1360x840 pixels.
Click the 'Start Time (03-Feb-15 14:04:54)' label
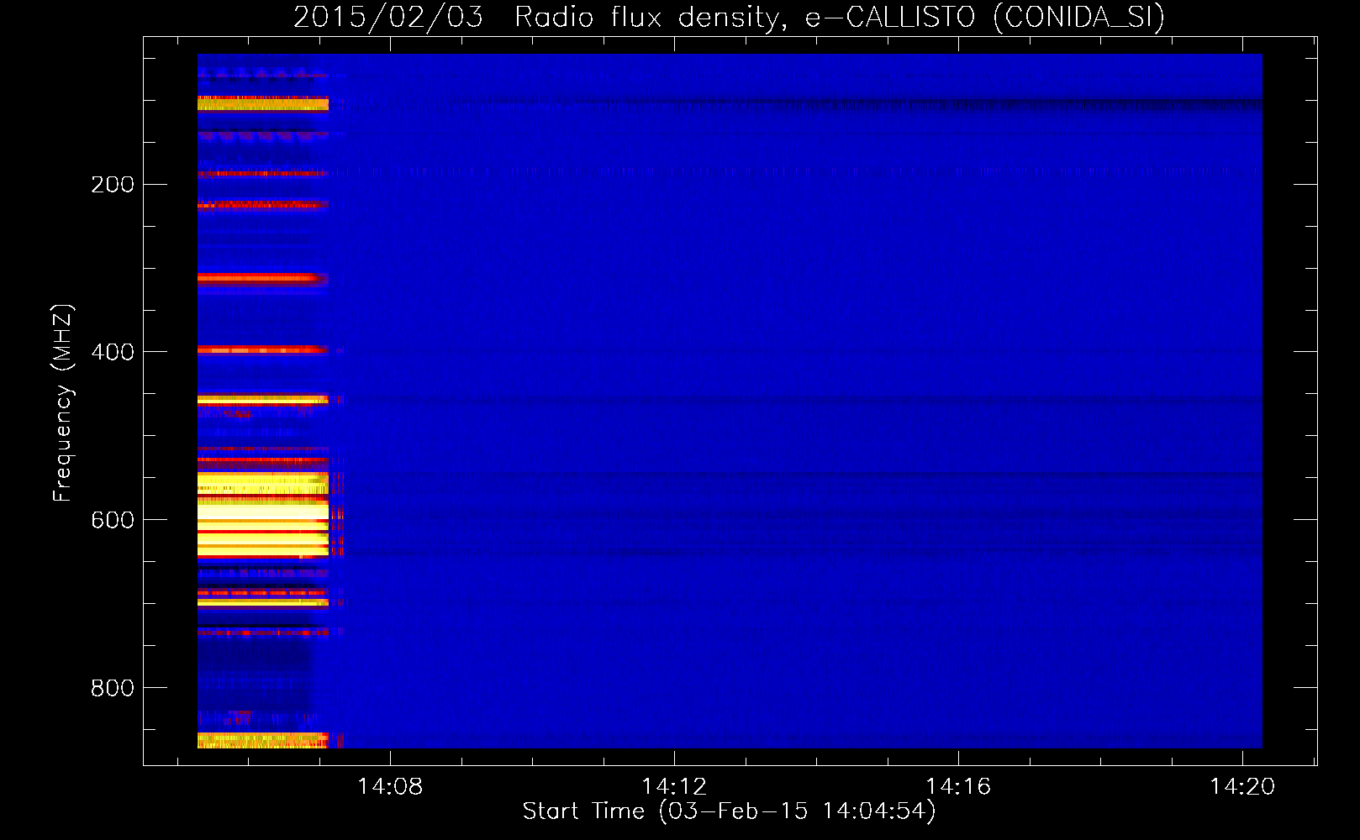coord(729,811)
